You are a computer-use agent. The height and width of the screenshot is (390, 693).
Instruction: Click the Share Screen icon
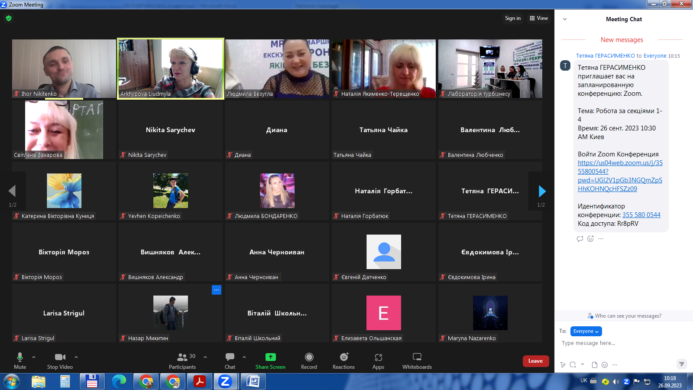[270, 357]
